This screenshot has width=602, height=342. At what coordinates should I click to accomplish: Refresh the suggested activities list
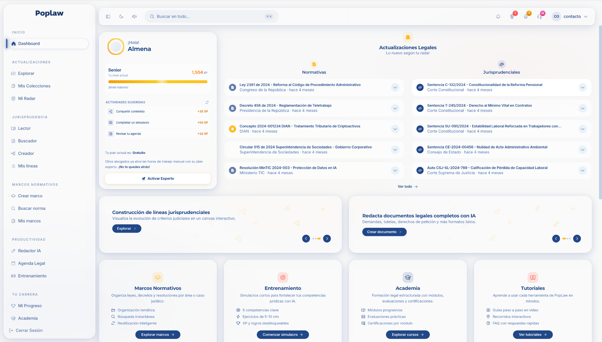click(x=207, y=102)
